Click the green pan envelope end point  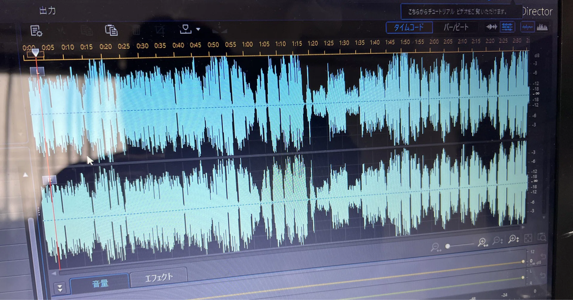(x=523, y=277)
